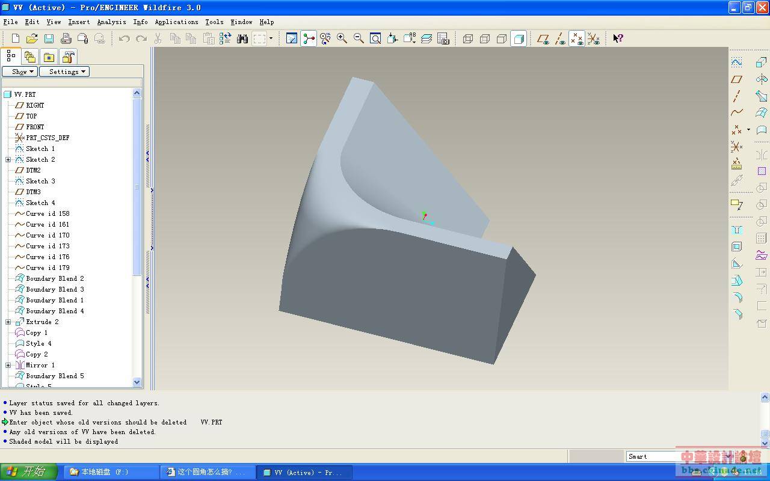Select the Style tool in right toolbar
The height and width of the screenshot is (481, 770).
pos(761,129)
